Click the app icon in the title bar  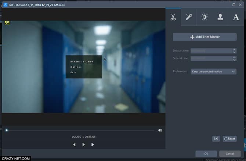pyautogui.click(x=6, y=5)
